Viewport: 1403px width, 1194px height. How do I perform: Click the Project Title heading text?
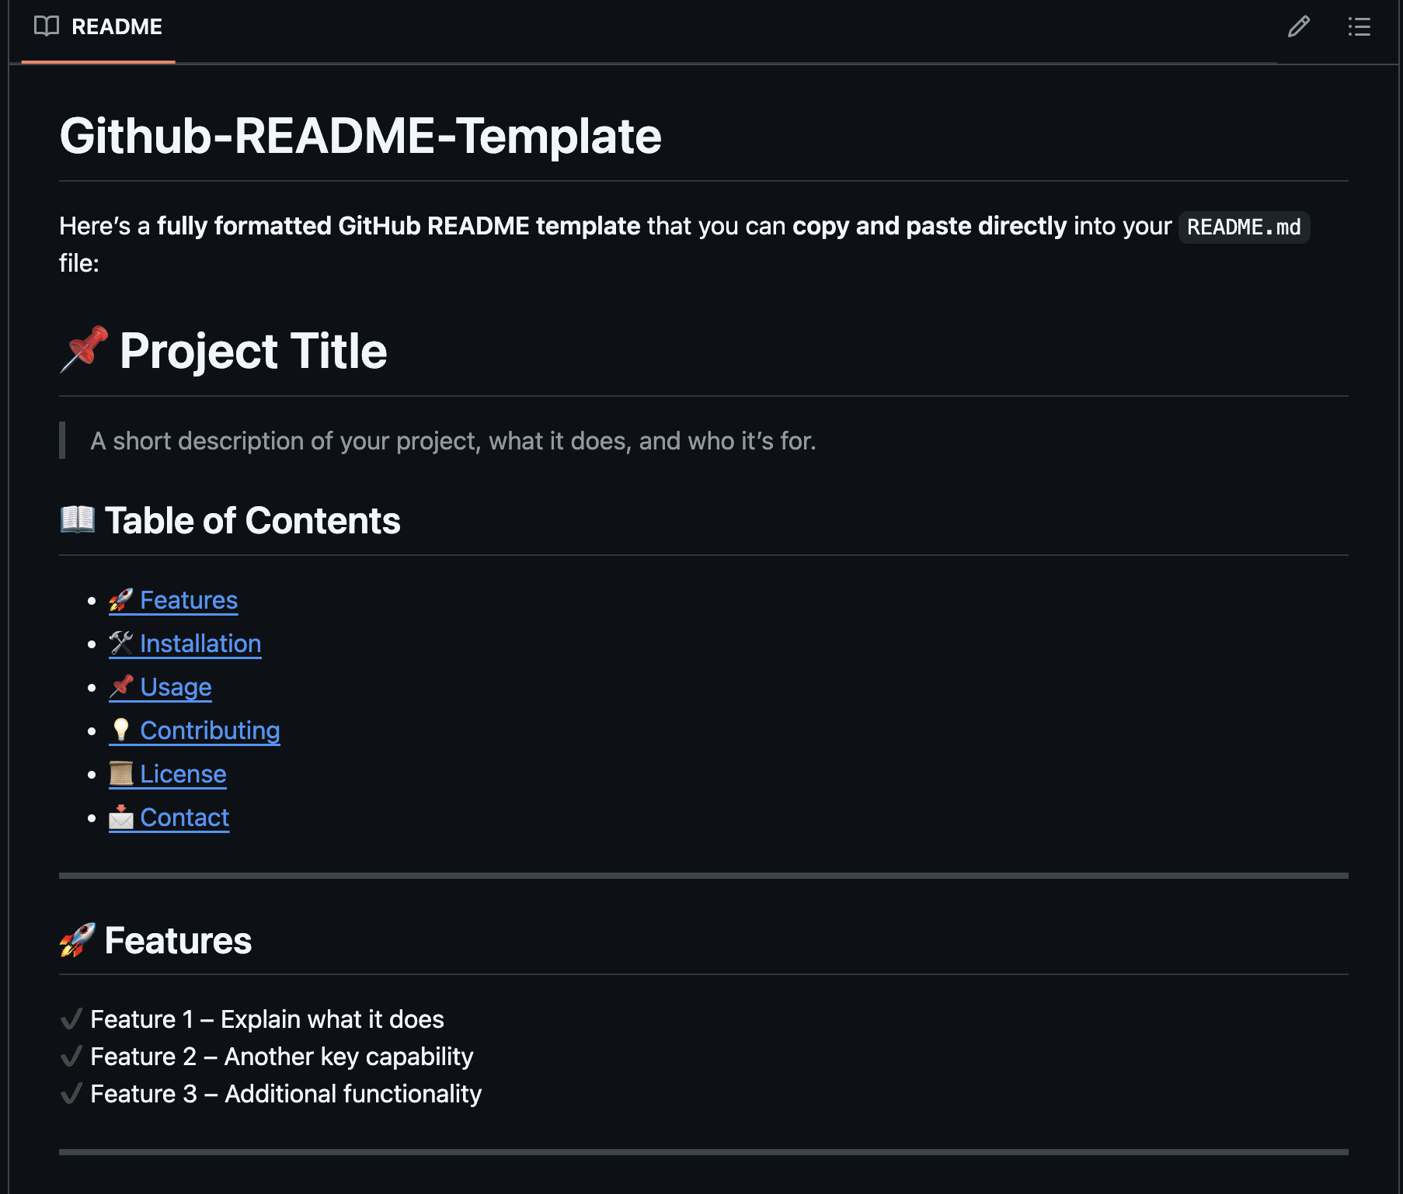[x=253, y=351]
